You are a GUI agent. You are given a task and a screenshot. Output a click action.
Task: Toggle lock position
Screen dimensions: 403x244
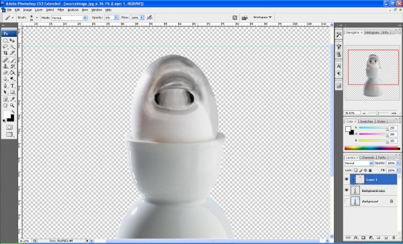[x=365, y=170]
